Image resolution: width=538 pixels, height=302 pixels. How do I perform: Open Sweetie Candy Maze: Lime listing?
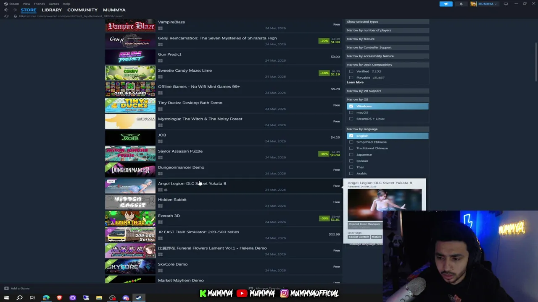tap(224, 73)
